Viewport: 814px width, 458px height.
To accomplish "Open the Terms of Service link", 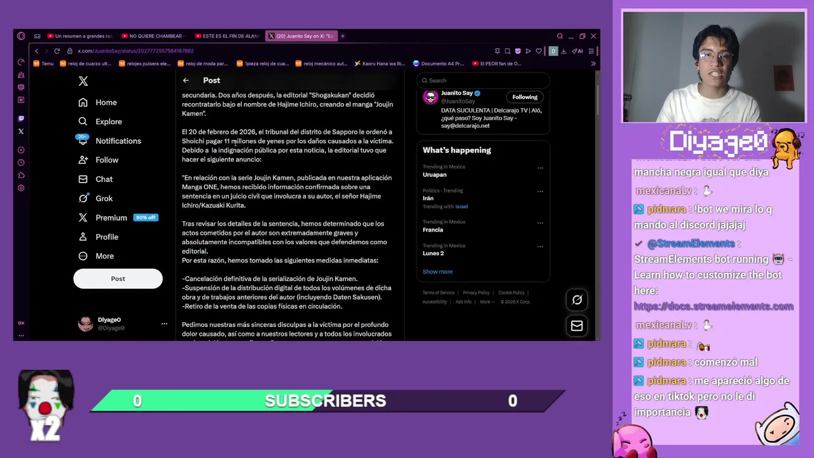I will [x=439, y=293].
